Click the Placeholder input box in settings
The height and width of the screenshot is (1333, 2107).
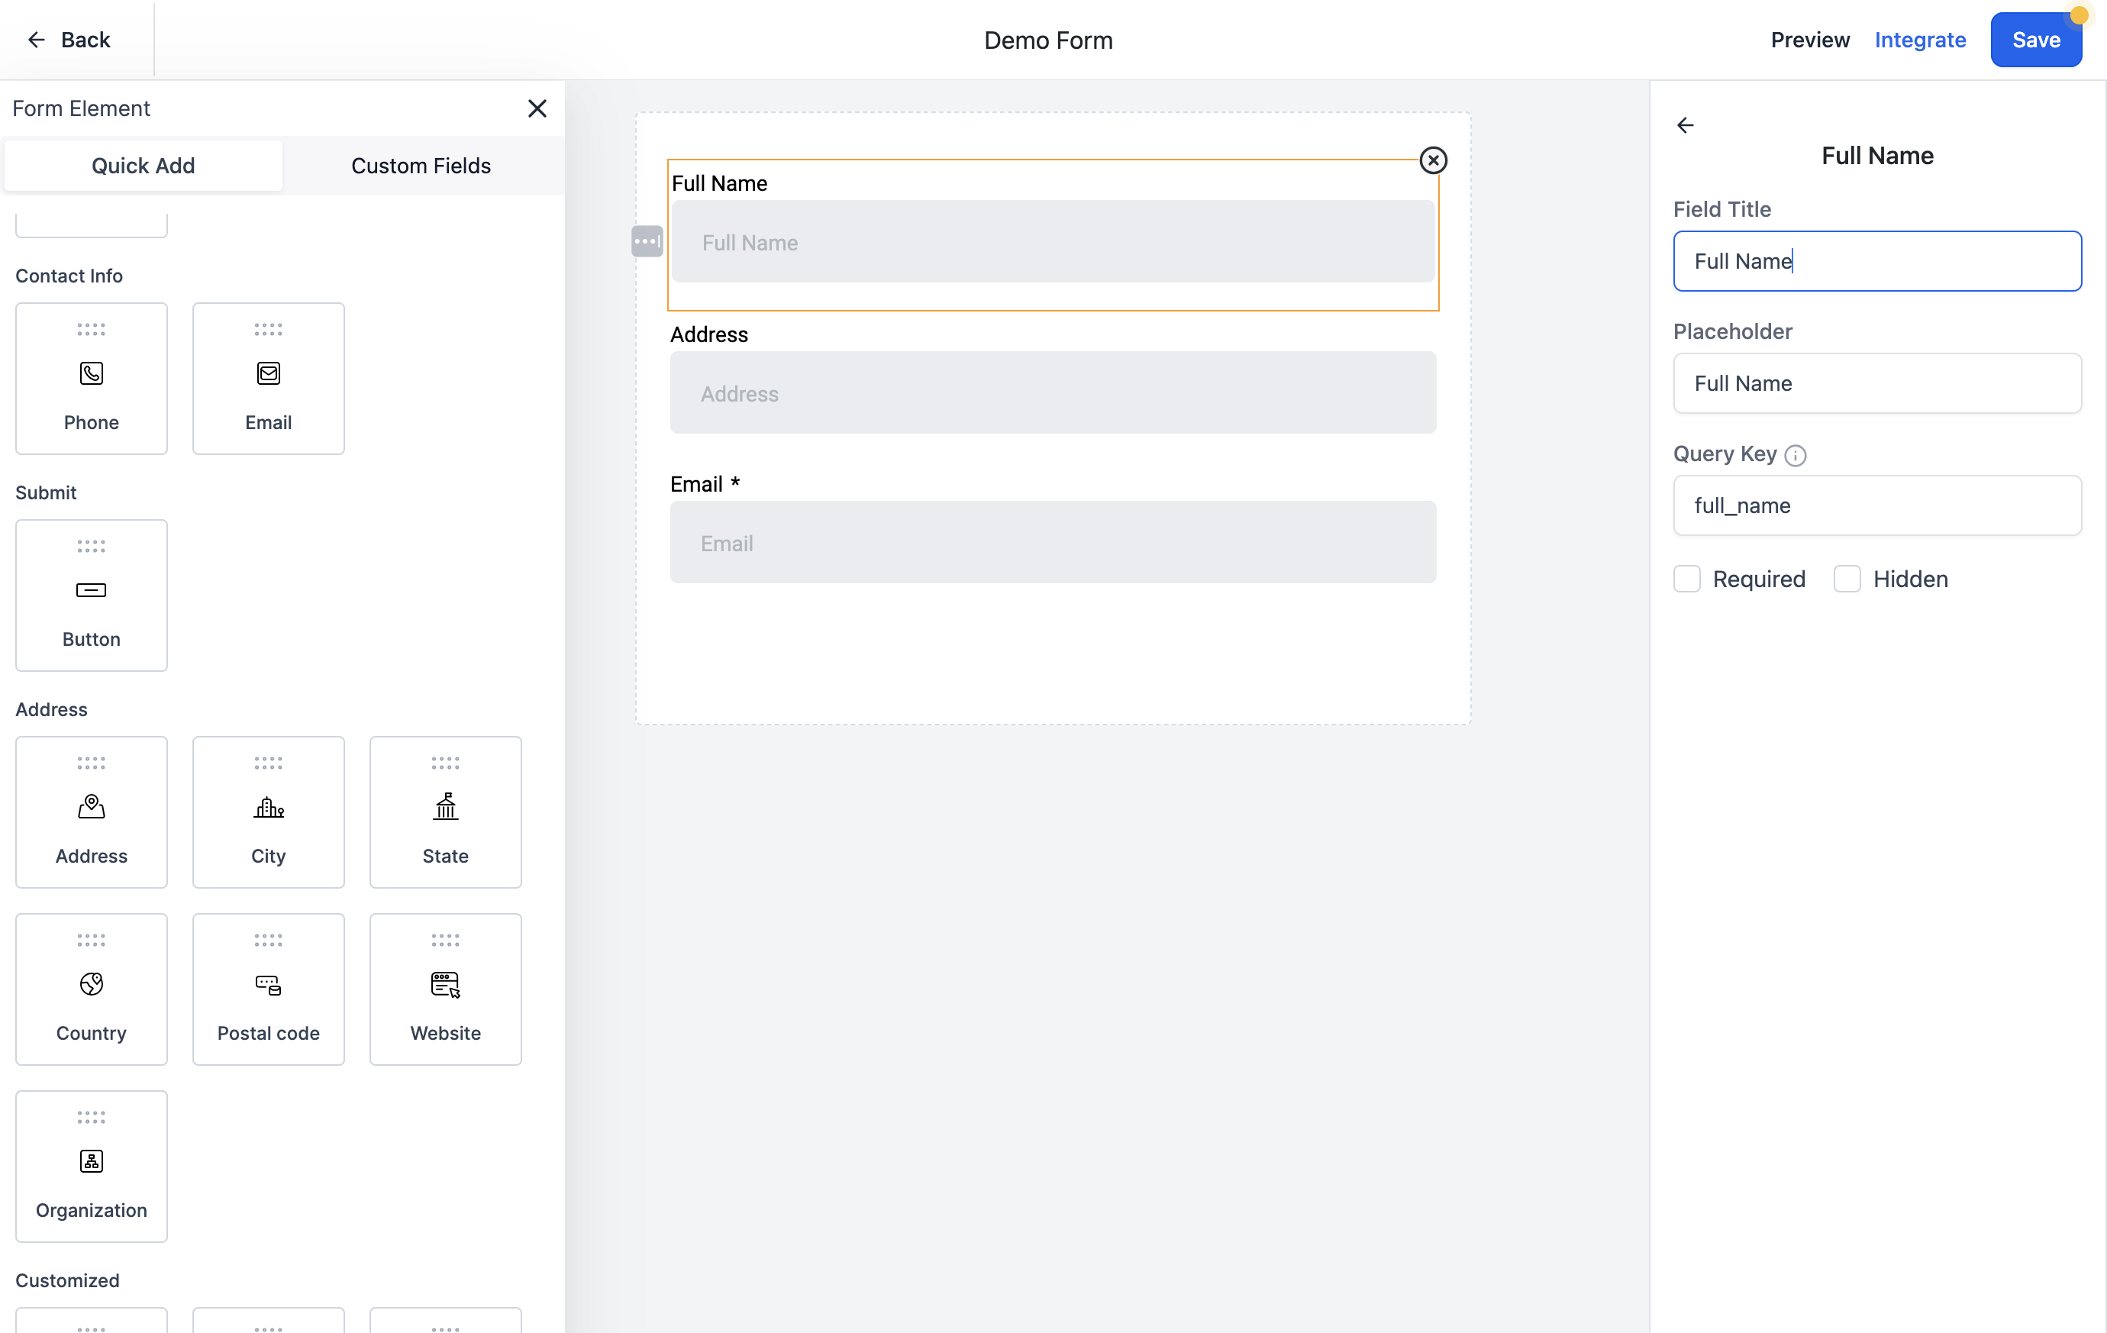point(1877,383)
